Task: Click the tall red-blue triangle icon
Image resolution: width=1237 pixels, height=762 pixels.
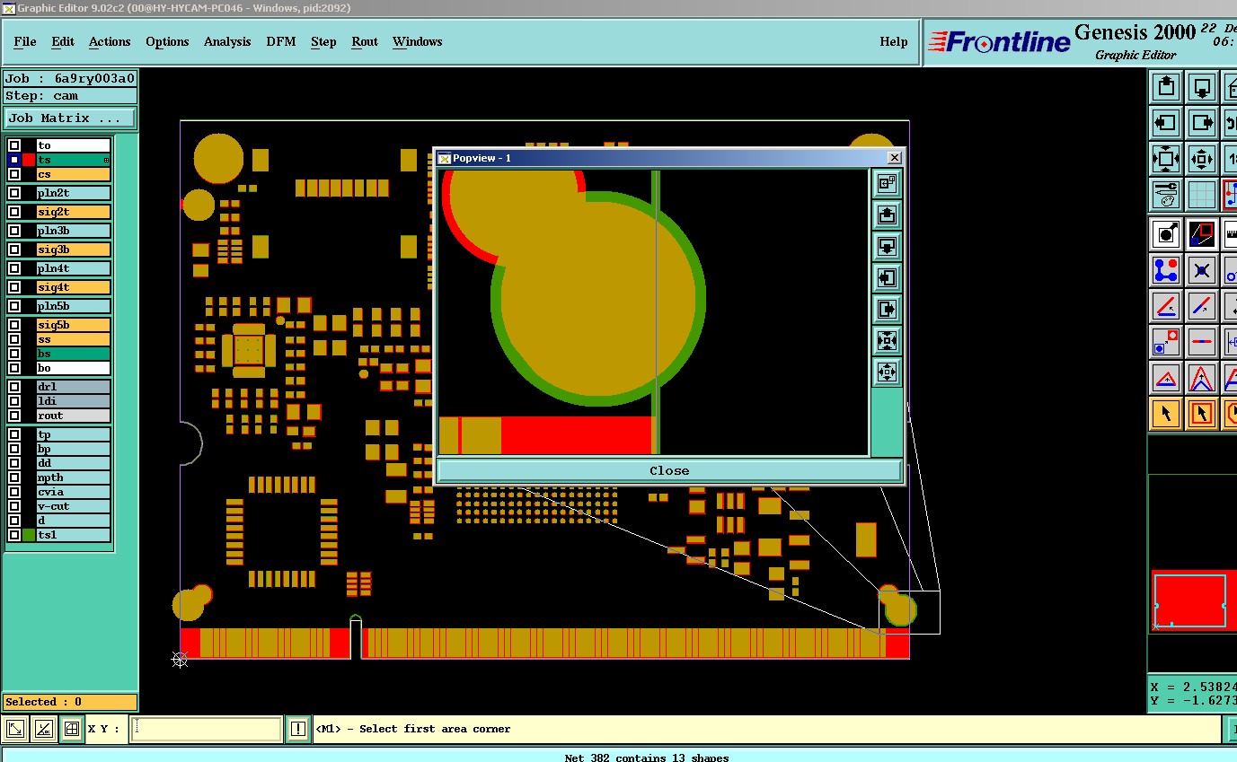Action: (1202, 378)
